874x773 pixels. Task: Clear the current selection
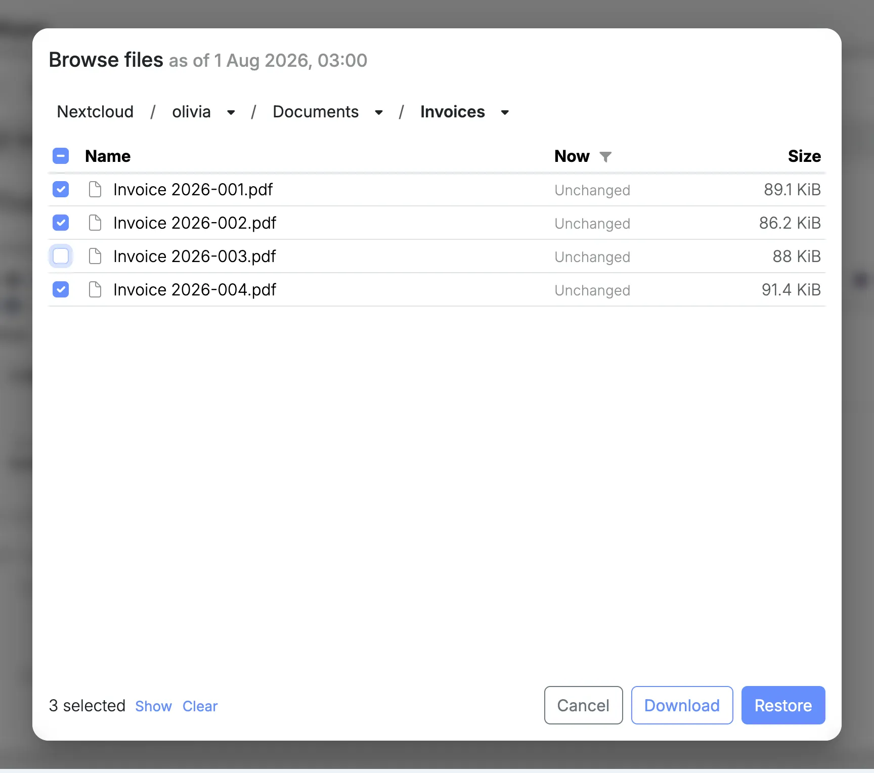[200, 706]
